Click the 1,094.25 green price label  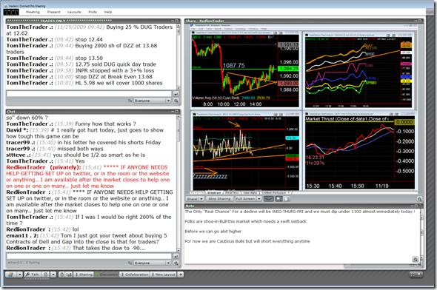point(288,69)
